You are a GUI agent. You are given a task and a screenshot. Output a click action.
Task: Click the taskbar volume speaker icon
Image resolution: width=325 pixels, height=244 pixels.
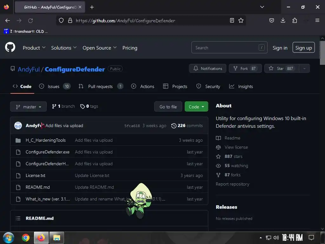click(x=276, y=238)
